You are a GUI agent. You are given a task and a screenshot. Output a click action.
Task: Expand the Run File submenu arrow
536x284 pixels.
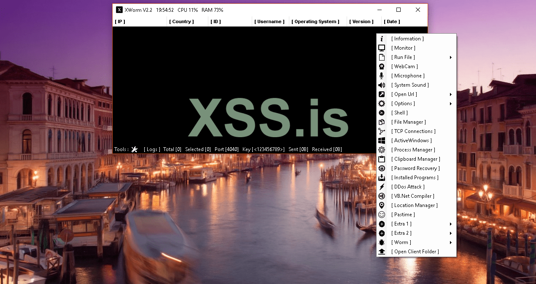point(451,57)
